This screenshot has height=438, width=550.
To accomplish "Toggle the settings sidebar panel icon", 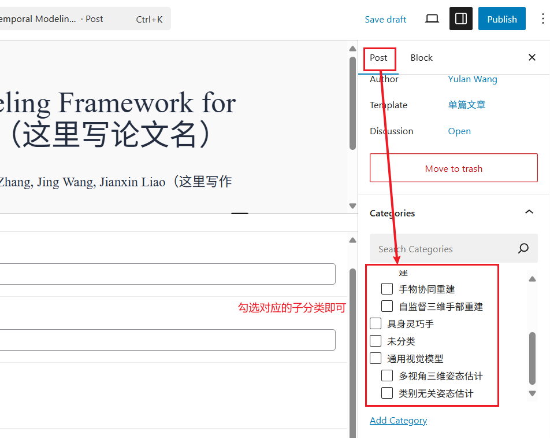I will pos(461,19).
